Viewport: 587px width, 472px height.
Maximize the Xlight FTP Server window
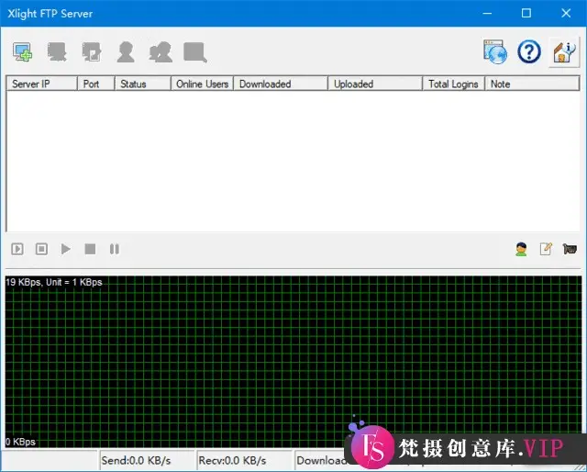[x=526, y=14]
